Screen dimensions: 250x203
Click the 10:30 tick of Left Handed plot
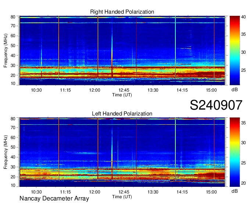(x=36, y=192)
